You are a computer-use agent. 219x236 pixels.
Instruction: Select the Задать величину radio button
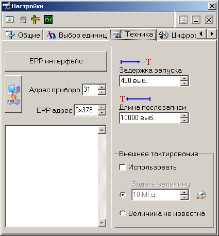pyautogui.click(x=123, y=195)
